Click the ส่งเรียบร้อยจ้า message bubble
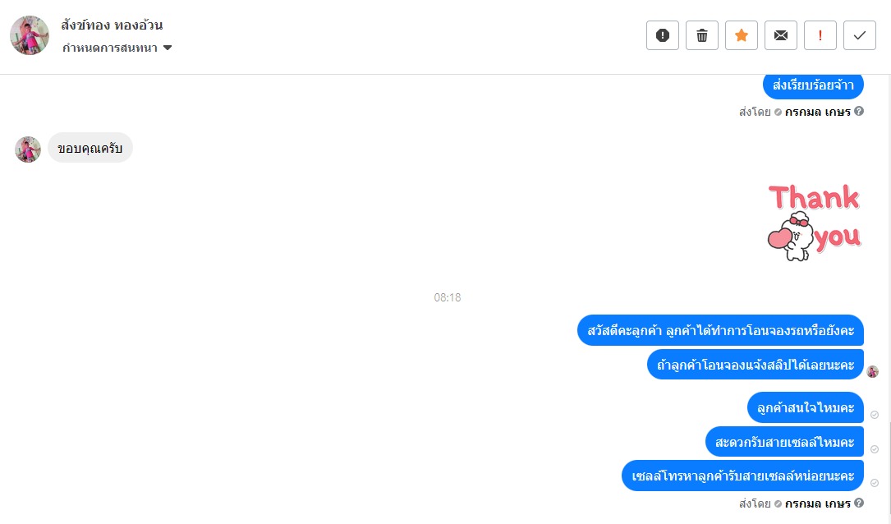The image size is (891, 524). click(x=813, y=85)
